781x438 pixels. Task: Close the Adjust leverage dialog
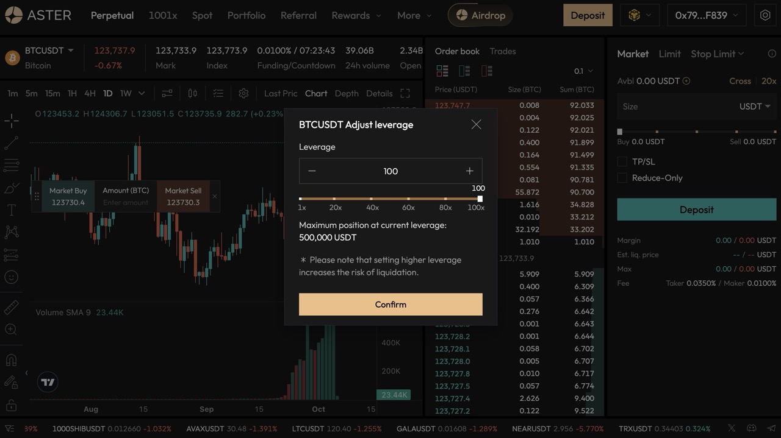pyautogui.click(x=476, y=124)
